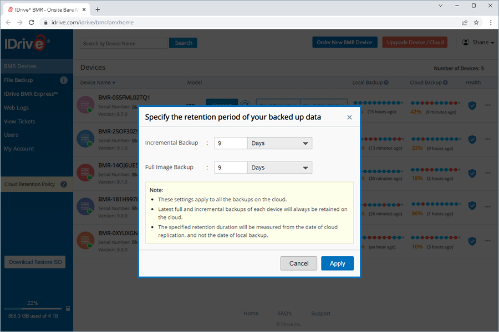Edit Full Image Backup retention value field
499x332 pixels.
coord(231,168)
